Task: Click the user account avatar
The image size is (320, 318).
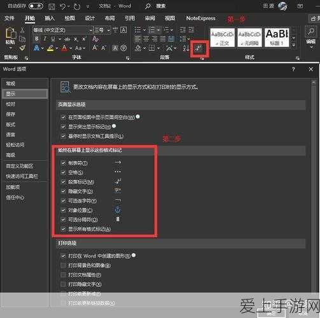Action: pos(282,6)
